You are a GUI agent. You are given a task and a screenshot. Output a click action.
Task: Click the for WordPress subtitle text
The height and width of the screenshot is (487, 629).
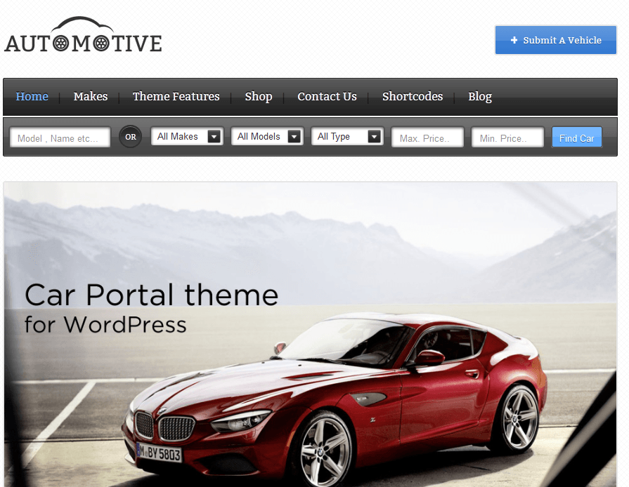coord(105,324)
